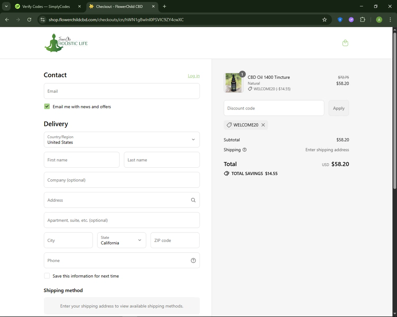
Task: Click the Email input field
Action: [x=122, y=91]
